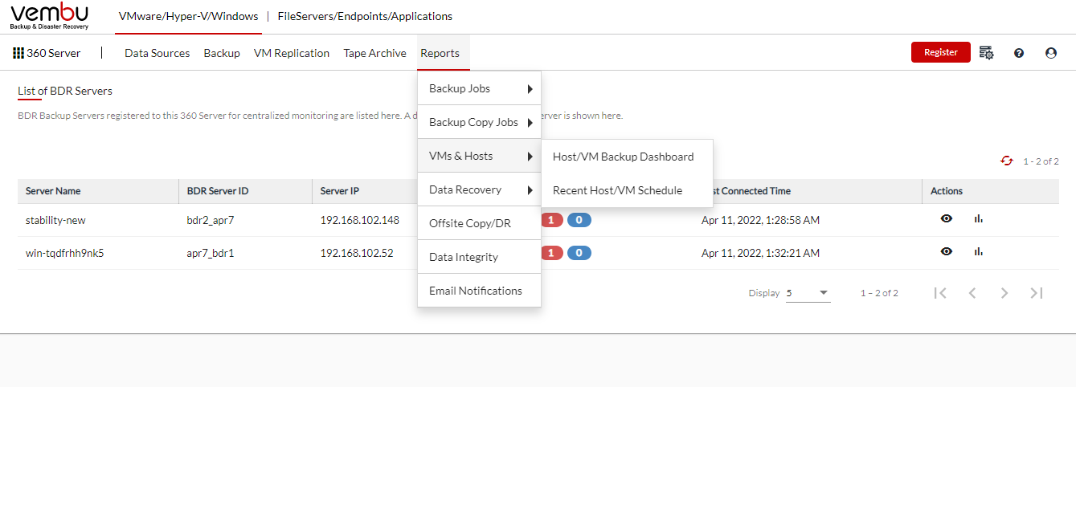Open the Data Sources menu
Image resolution: width=1076 pixels, height=509 pixels.
(158, 53)
